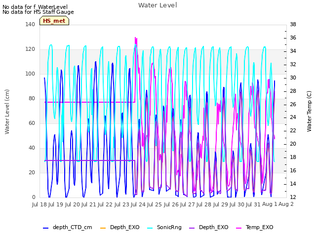Click the 80 tick on left axis

pos(32,99)
